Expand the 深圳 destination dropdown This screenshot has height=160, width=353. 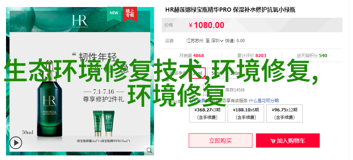(x=217, y=41)
